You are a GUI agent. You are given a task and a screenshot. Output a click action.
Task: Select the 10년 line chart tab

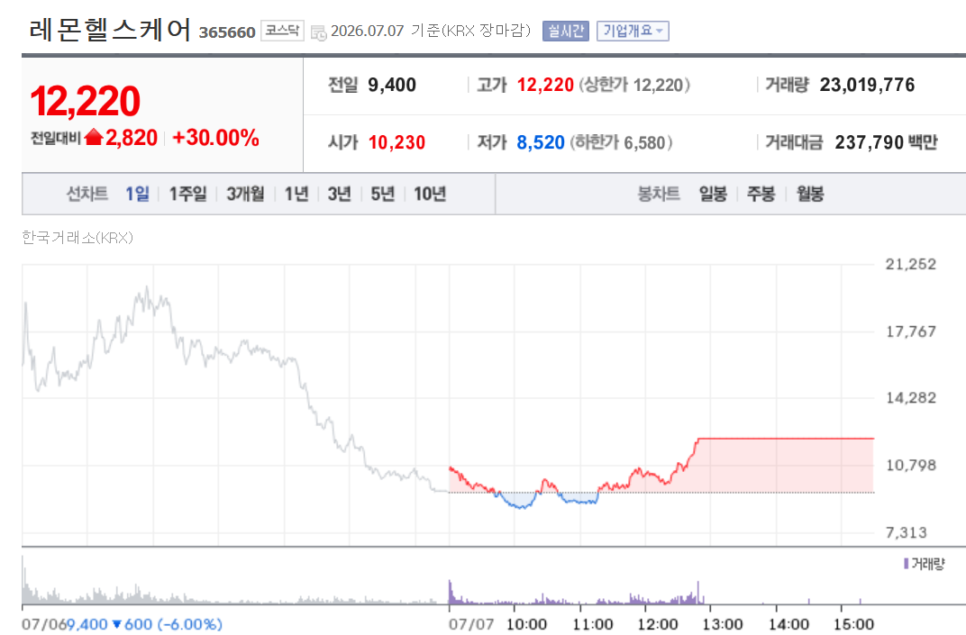(430, 194)
